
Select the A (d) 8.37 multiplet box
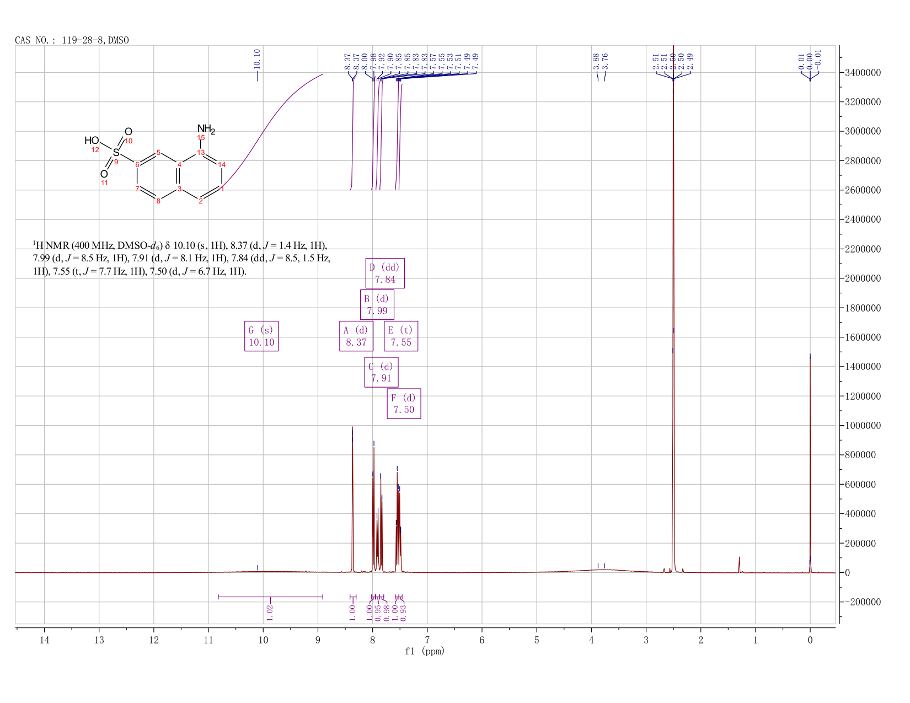click(x=356, y=336)
